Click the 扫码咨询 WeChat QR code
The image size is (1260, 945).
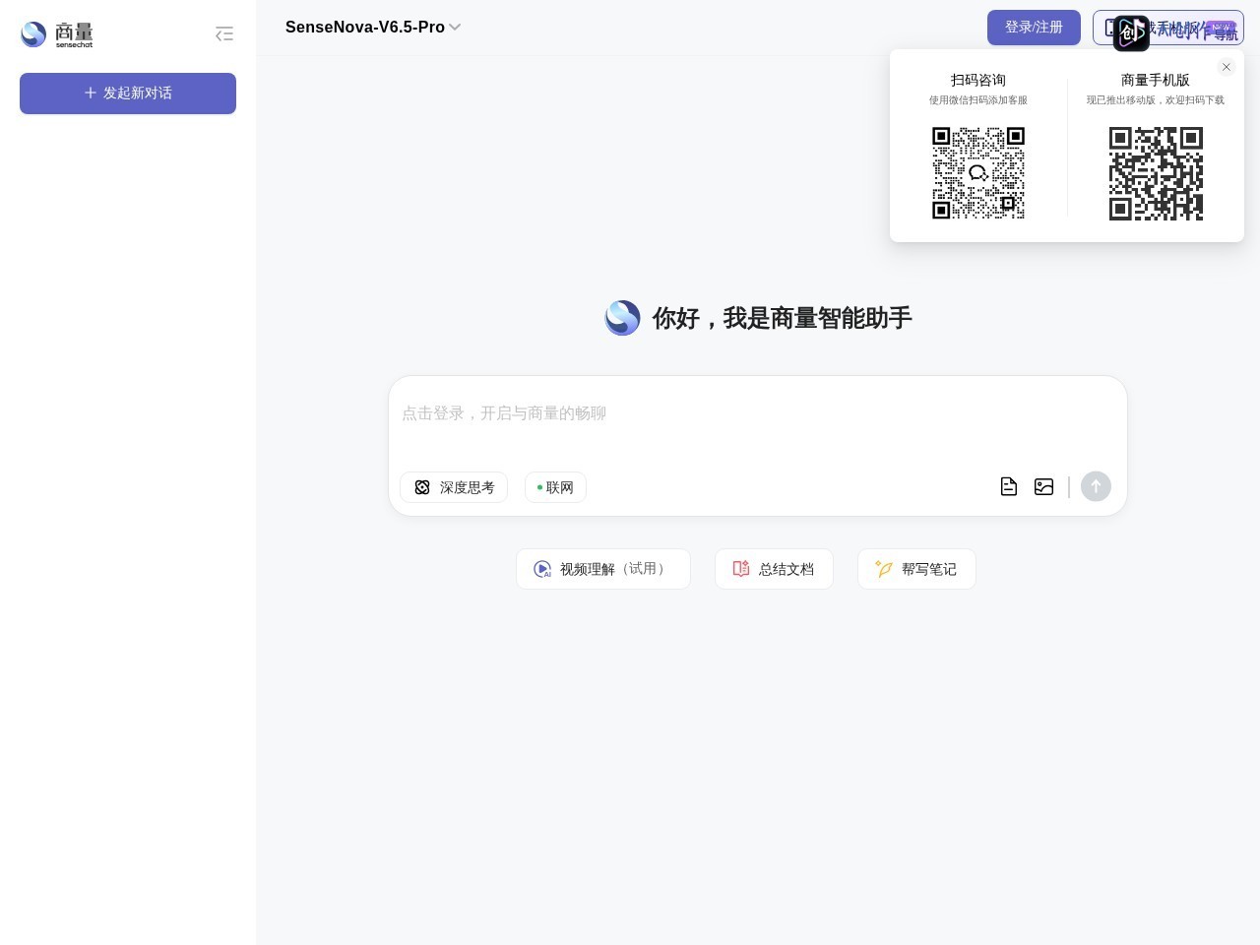pos(978,173)
